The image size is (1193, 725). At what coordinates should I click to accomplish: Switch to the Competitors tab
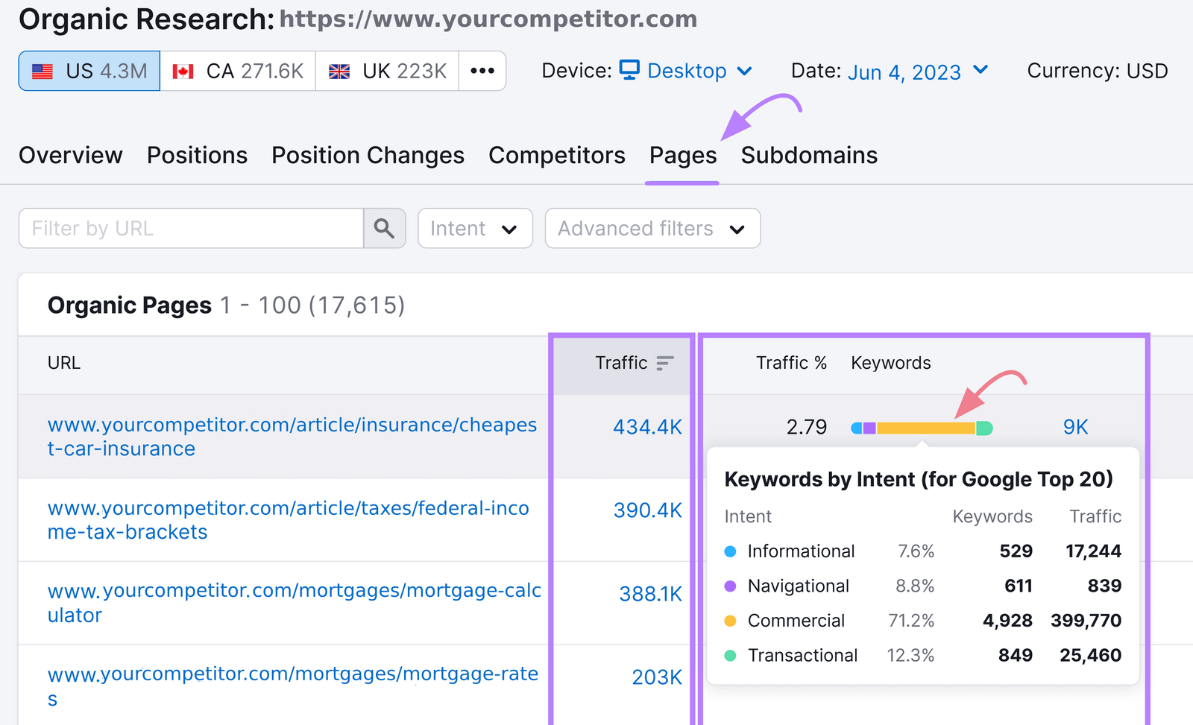click(556, 155)
